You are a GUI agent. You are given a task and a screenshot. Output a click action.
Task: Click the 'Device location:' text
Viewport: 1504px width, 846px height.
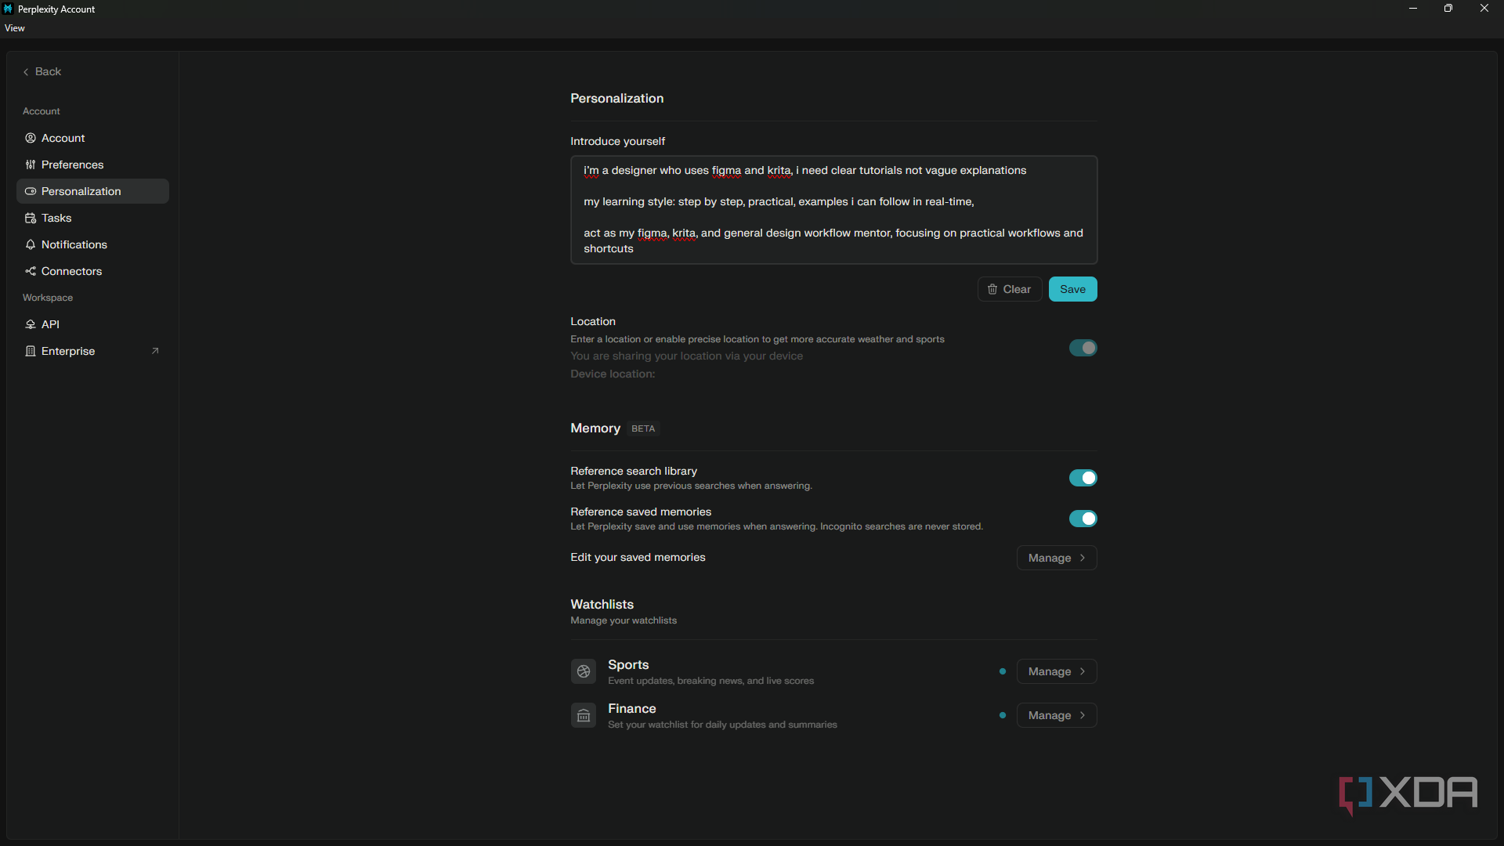[613, 374]
